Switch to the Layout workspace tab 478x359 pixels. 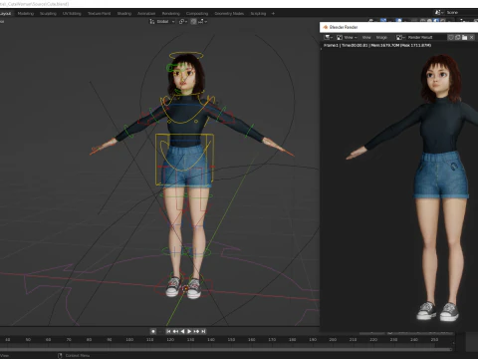tap(6, 14)
